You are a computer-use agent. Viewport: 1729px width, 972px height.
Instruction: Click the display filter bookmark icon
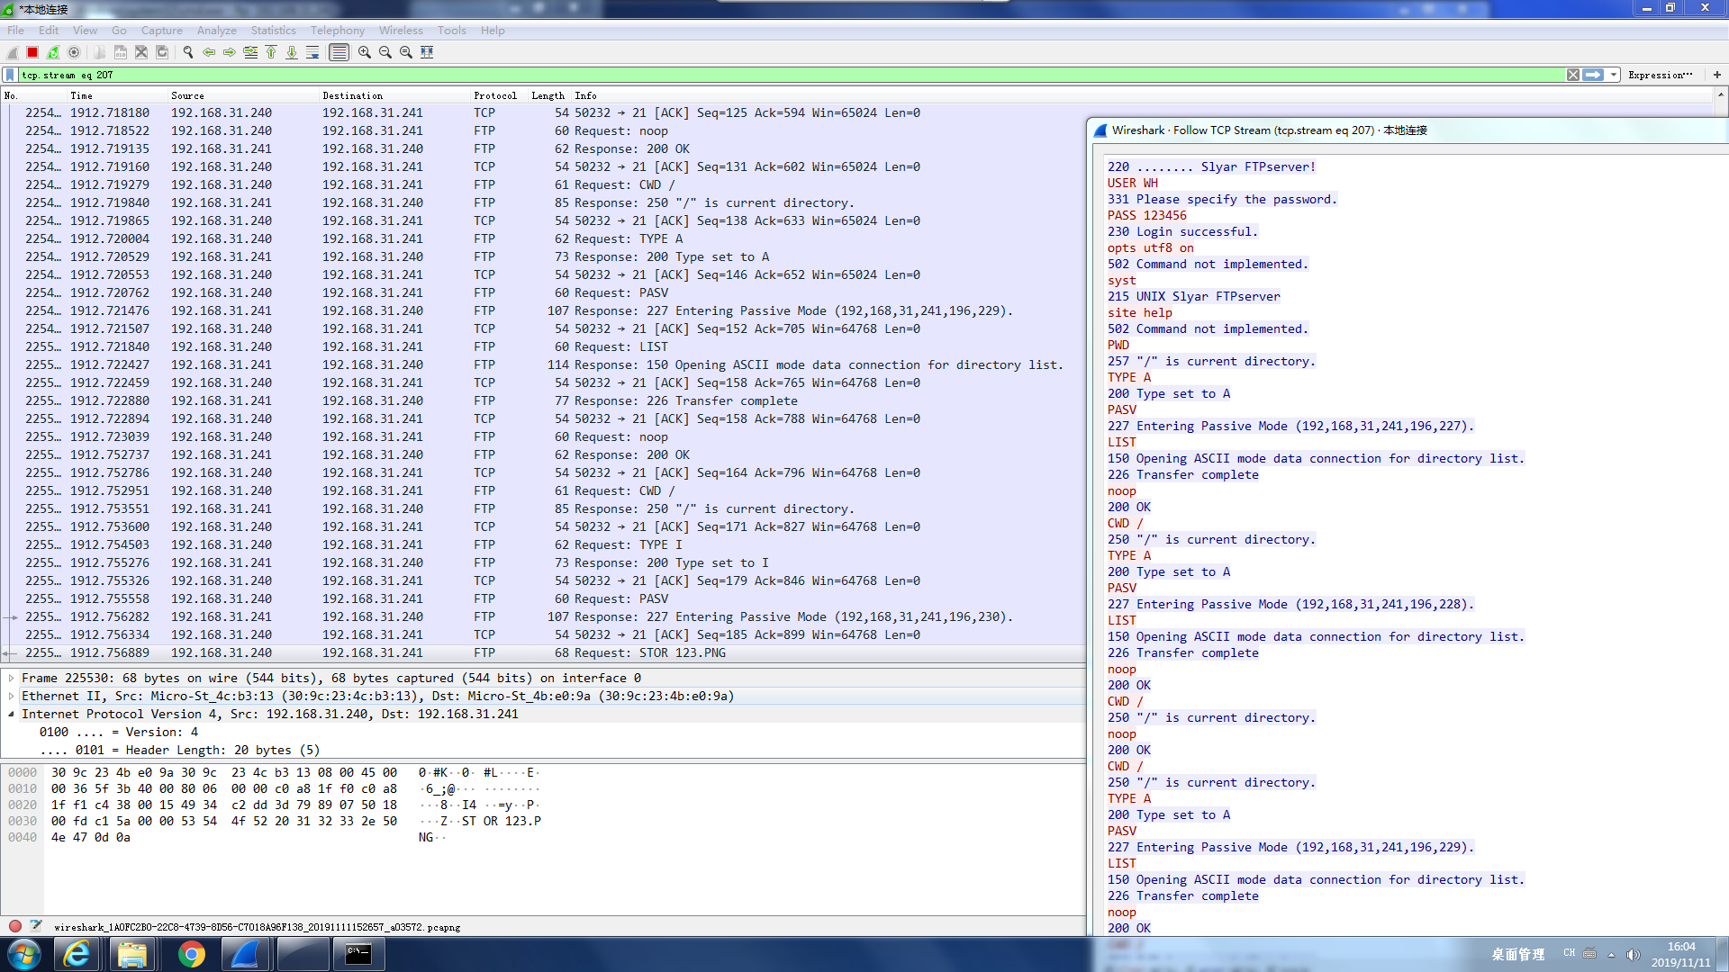(10, 75)
